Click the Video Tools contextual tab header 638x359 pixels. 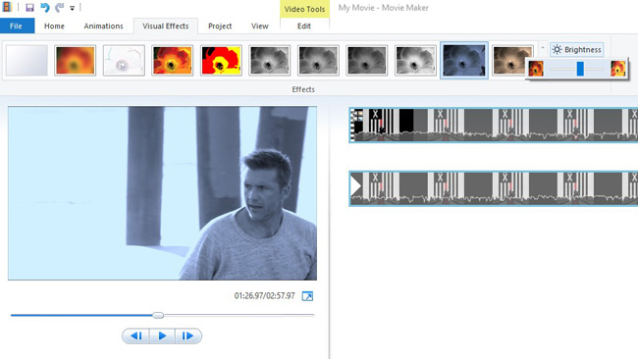tap(304, 9)
